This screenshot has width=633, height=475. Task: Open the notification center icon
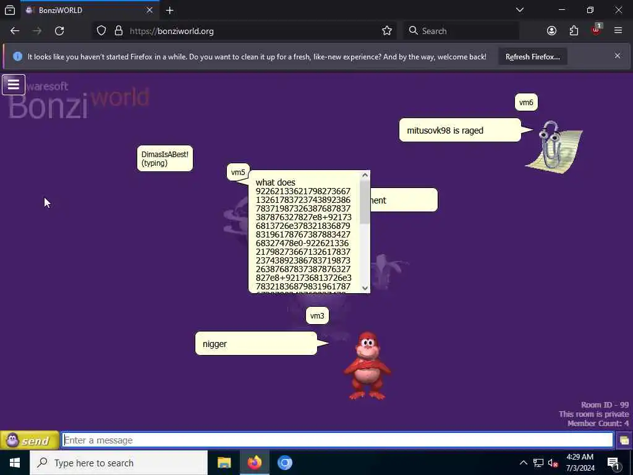(614, 463)
